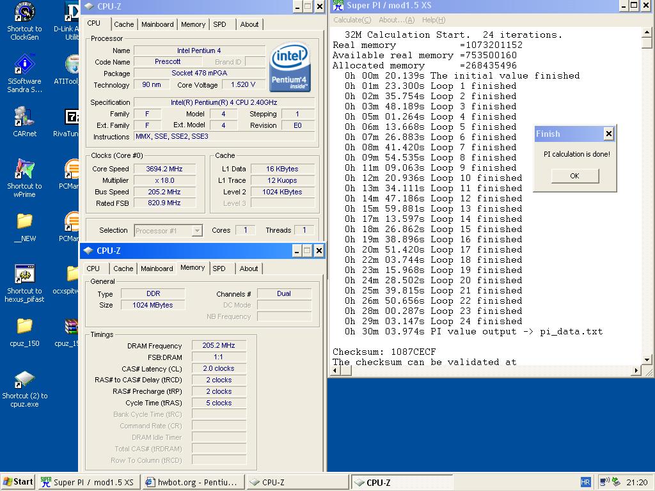Click the Super PI title bar icon
Image resolution: width=655 pixels, height=491 pixels.
pyautogui.click(x=338, y=5)
